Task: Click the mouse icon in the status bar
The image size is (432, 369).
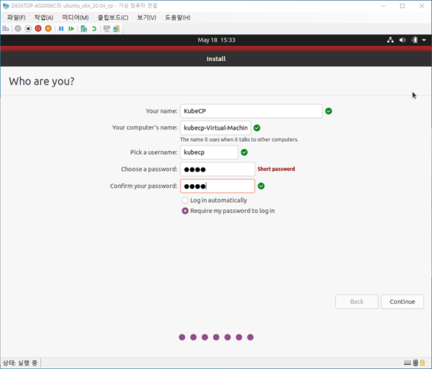Action: point(415,363)
